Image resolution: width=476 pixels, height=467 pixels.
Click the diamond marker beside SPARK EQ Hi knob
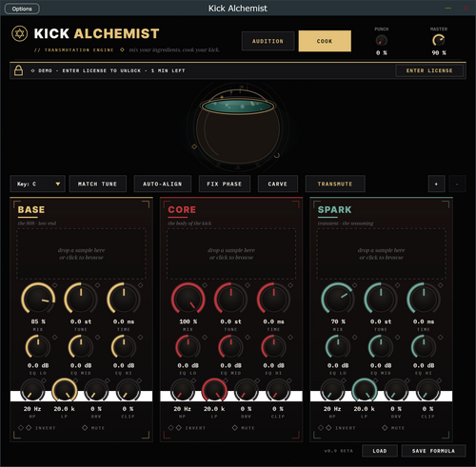point(440,338)
